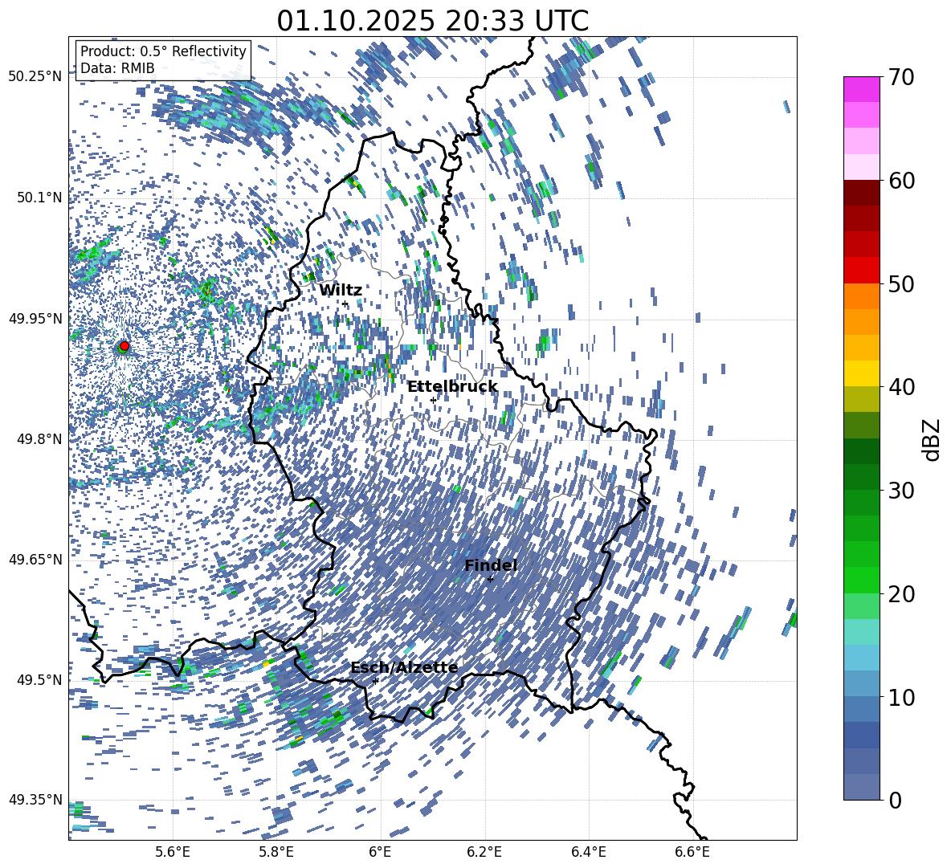
Task: Click the bright red colorbar segment near 50
Action: 862,271
